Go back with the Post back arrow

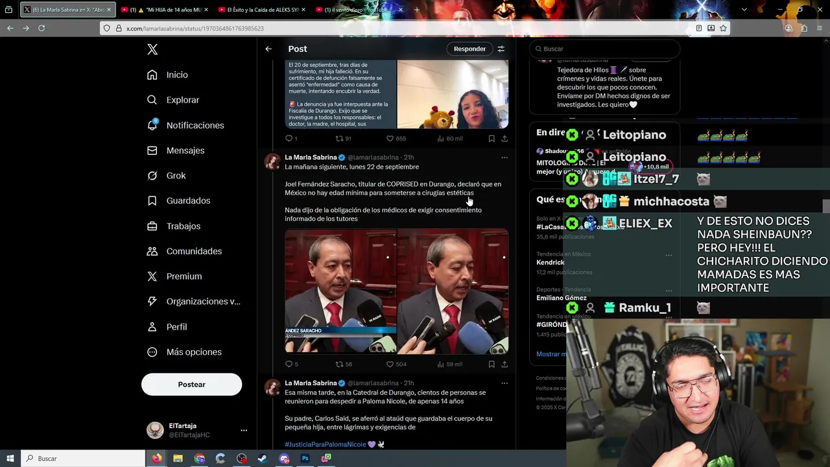click(x=268, y=49)
